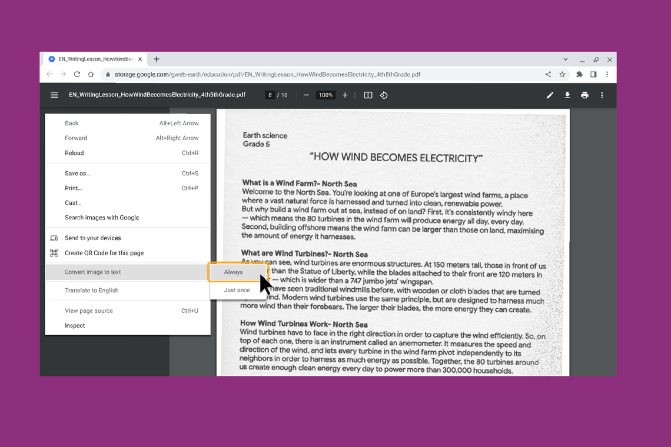671x447 pixels.
Task: Choose Just once in the submenu
Action: [x=237, y=290]
